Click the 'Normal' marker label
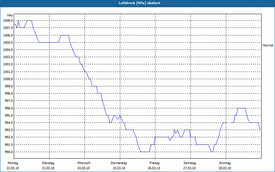Screen dimensions: 275x172 click(268, 45)
